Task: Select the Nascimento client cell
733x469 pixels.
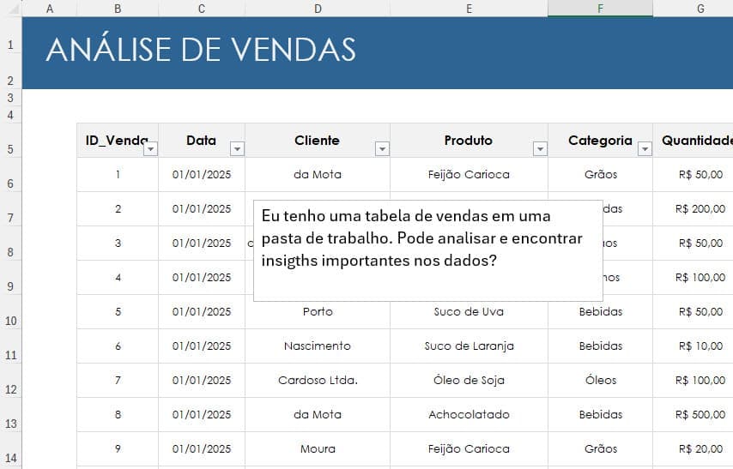Action: [x=317, y=346]
